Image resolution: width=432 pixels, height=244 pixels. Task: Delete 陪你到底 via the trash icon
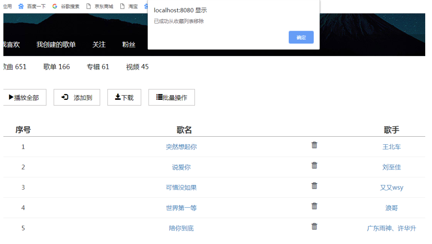click(x=314, y=226)
